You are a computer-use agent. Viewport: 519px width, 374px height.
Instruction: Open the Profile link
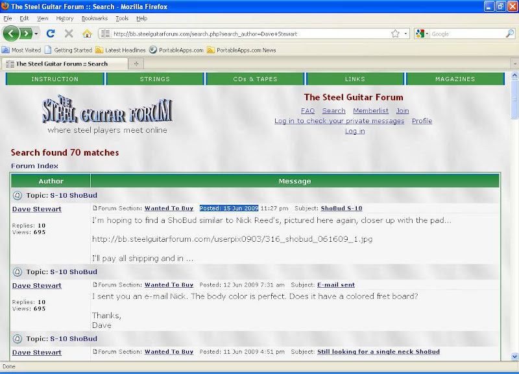click(422, 121)
